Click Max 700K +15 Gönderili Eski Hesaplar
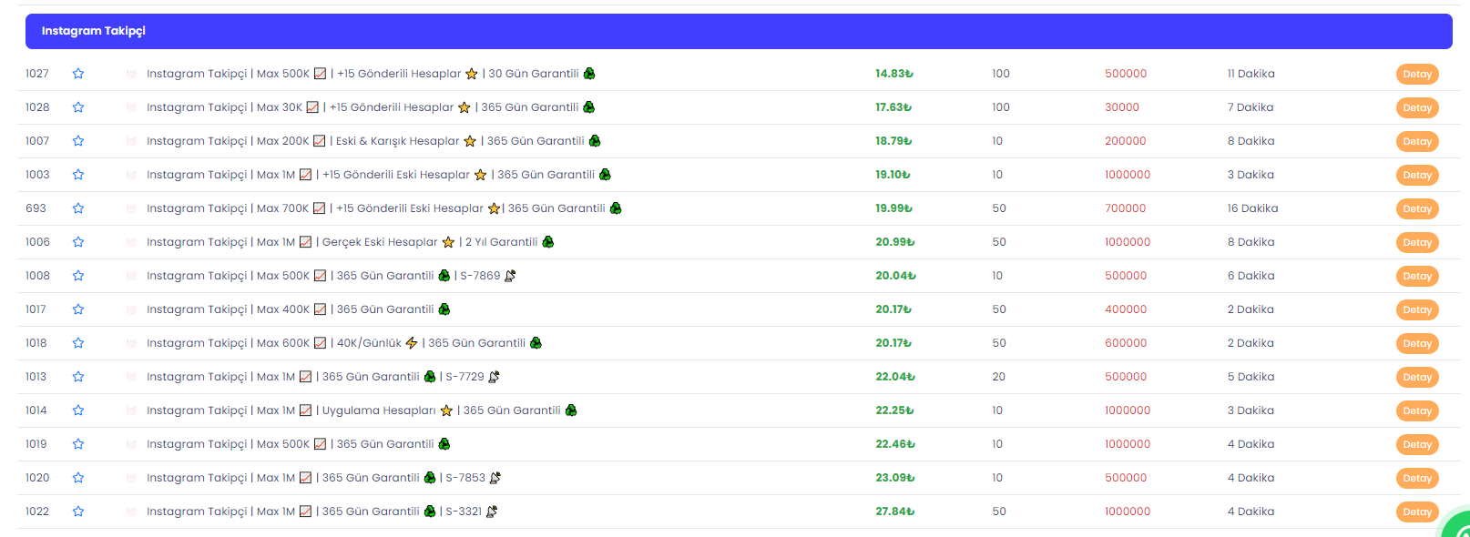This screenshot has height=537, width=1470. click(x=384, y=208)
